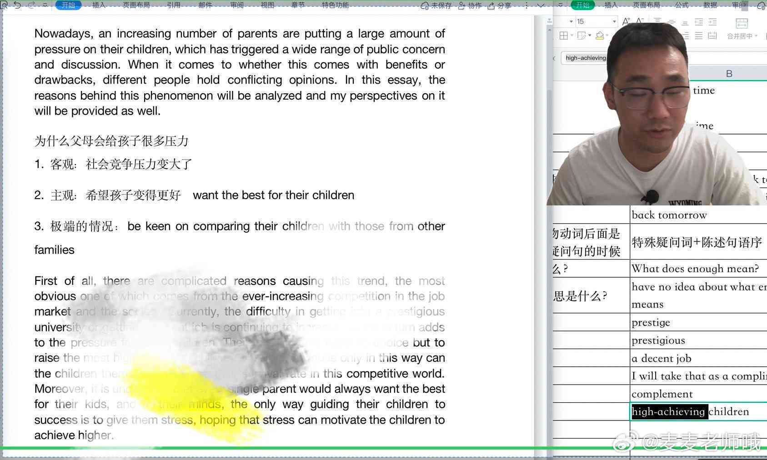Click the distributed align icon beside 合并居中
767x460 pixels.
coord(712,35)
